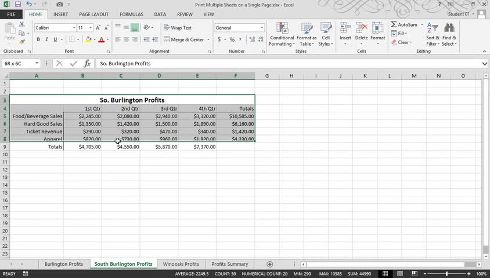Viewport: 490px width, 278px height.
Task: Switch to Profits Summary sheet tab
Action: [230, 264]
